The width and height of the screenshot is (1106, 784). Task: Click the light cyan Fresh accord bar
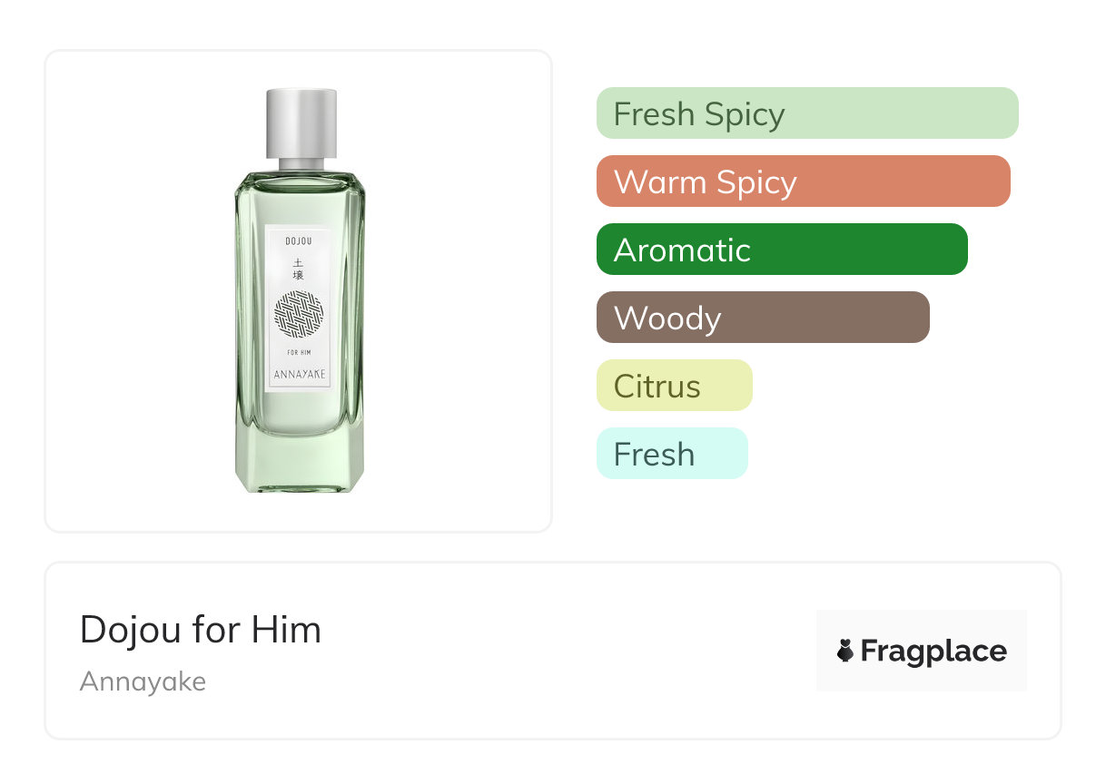(x=671, y=454)
